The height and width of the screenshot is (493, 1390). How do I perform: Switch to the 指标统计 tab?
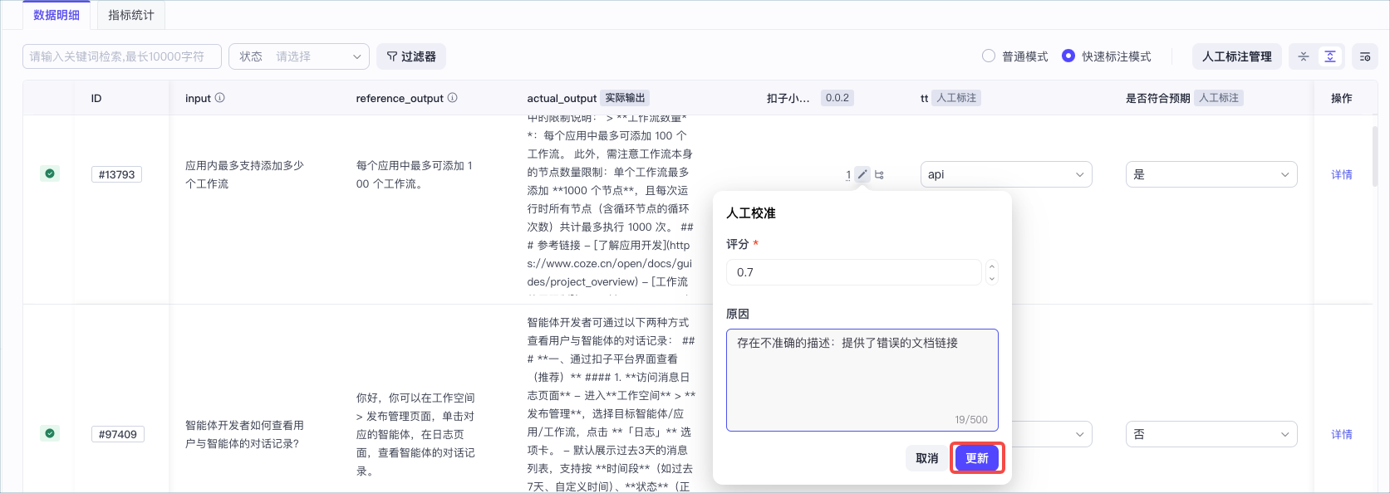(131, 15)
